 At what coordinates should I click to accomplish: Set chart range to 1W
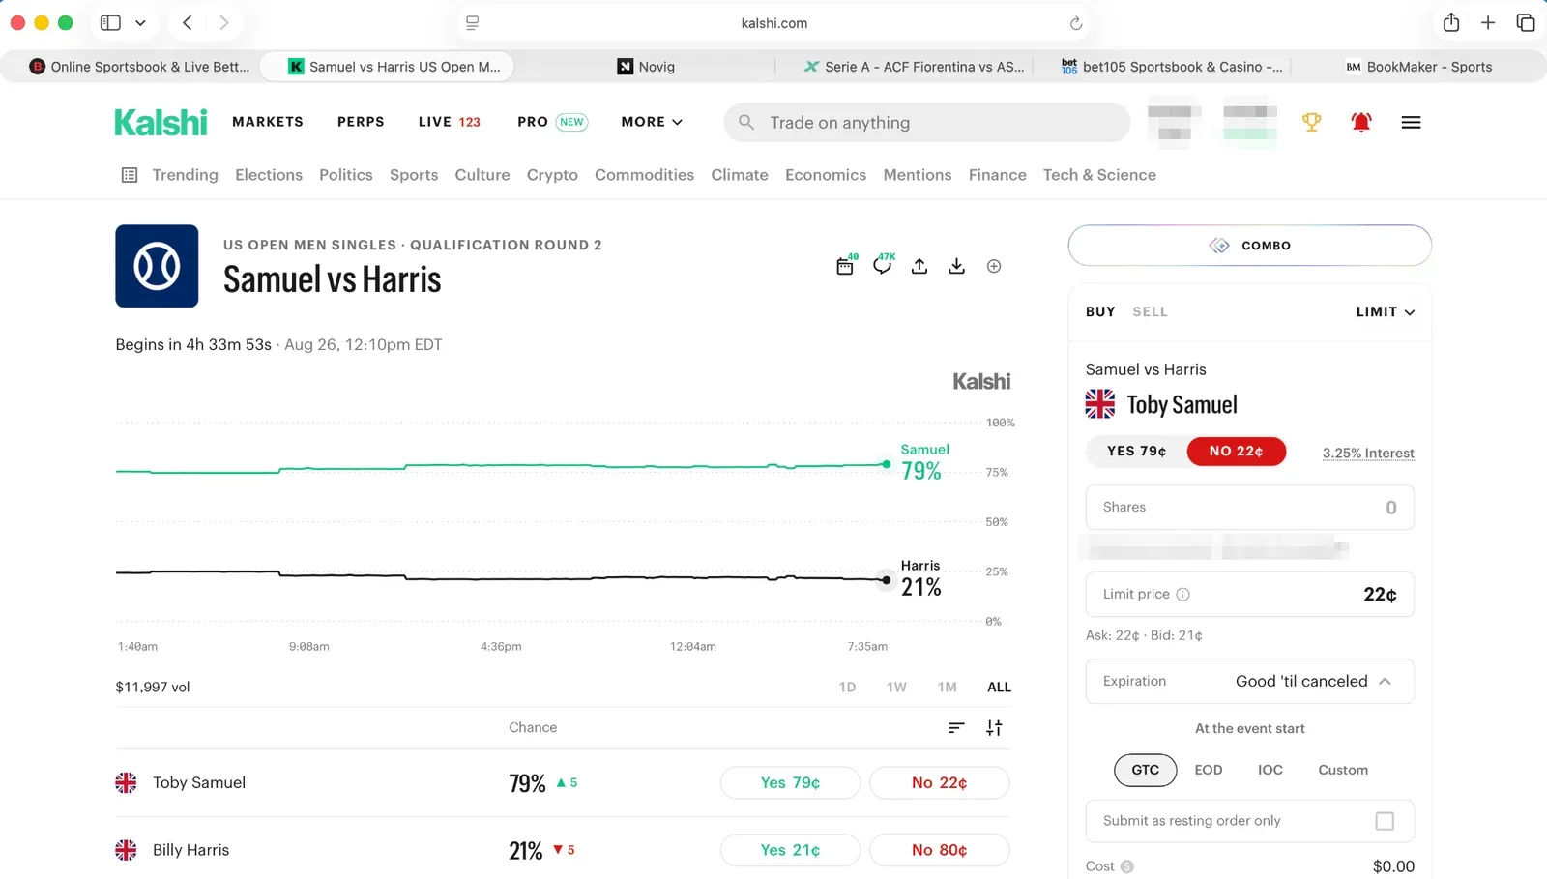(896, 688)
